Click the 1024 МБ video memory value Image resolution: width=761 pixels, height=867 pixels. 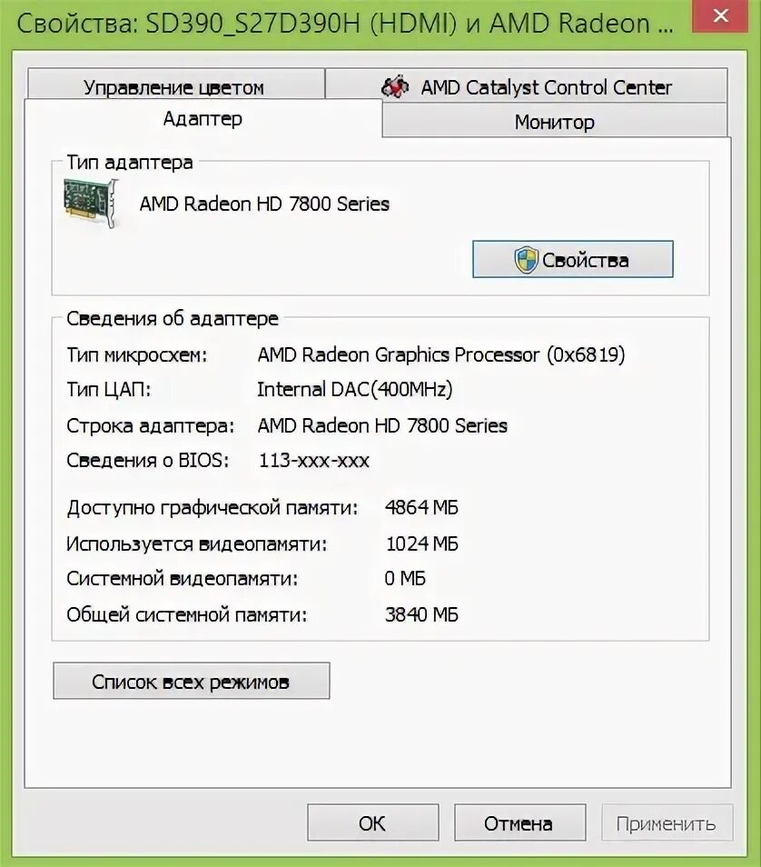[421, 543]
